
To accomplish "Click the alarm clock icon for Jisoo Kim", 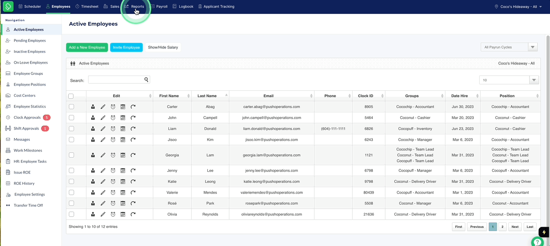I will point(113,140).
